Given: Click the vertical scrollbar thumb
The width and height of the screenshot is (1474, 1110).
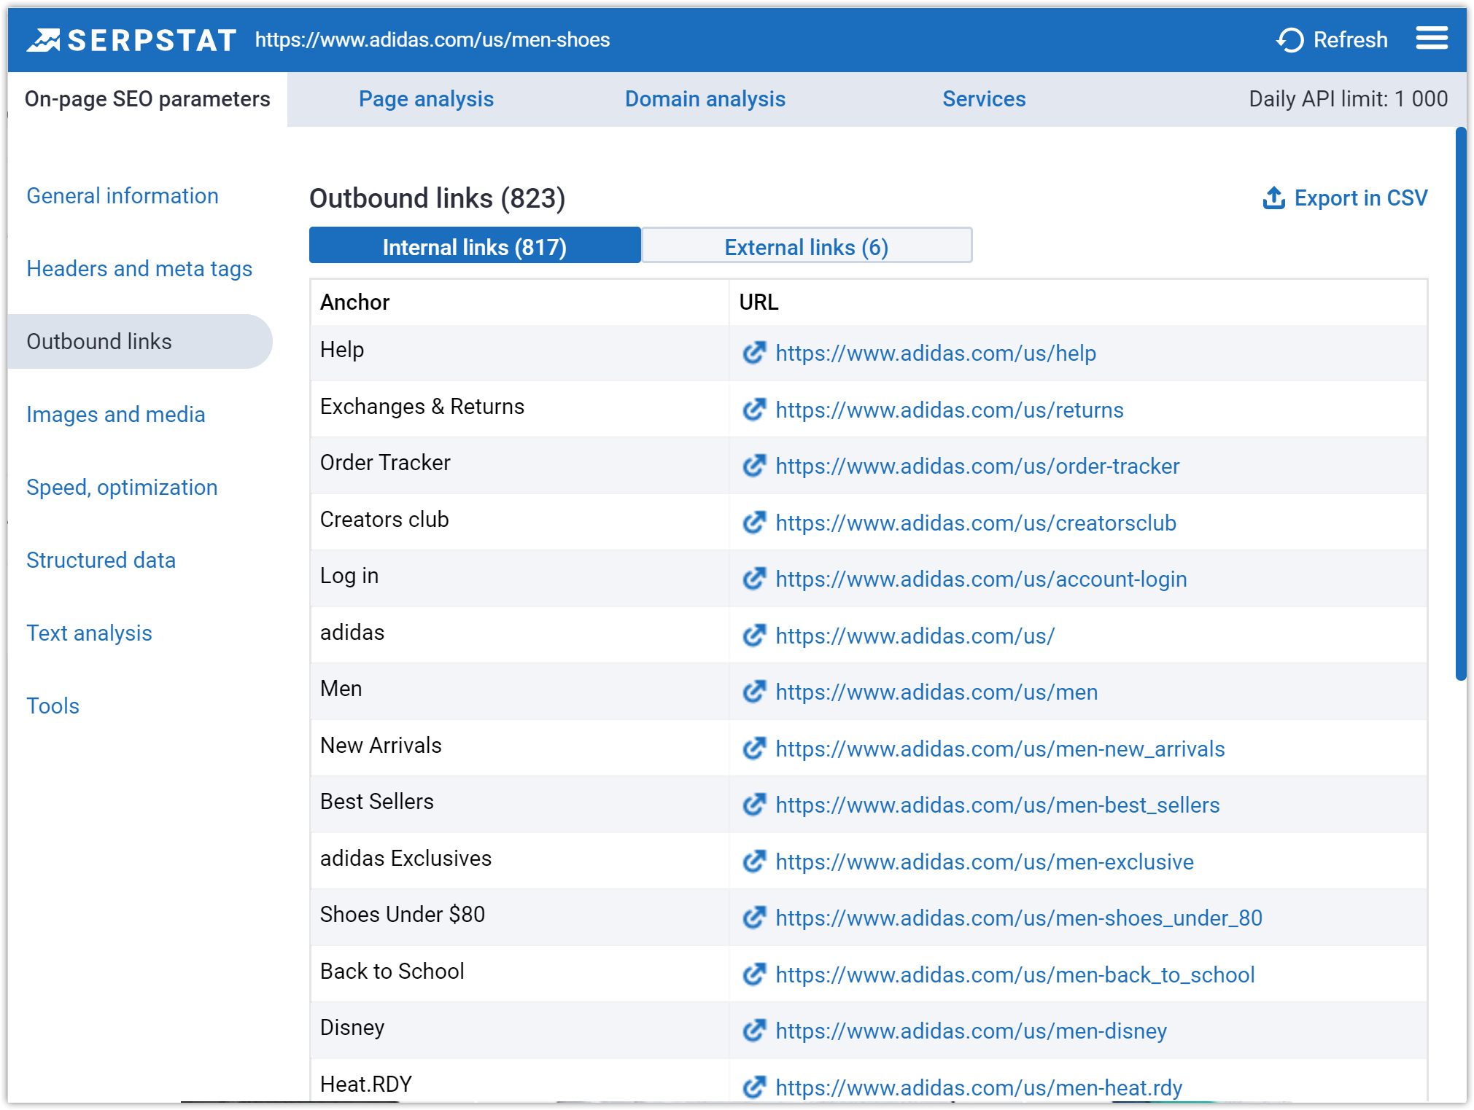Looking at the screenshot, I should (x=1461, y=404).
